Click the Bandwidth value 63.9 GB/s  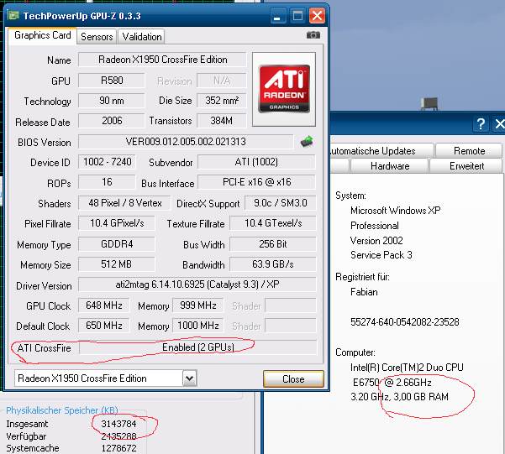(x=273, y=264)
